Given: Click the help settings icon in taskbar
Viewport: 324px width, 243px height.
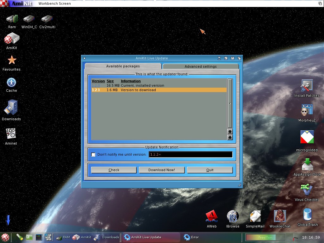Looking at the screenshot, I should [48, 237].
